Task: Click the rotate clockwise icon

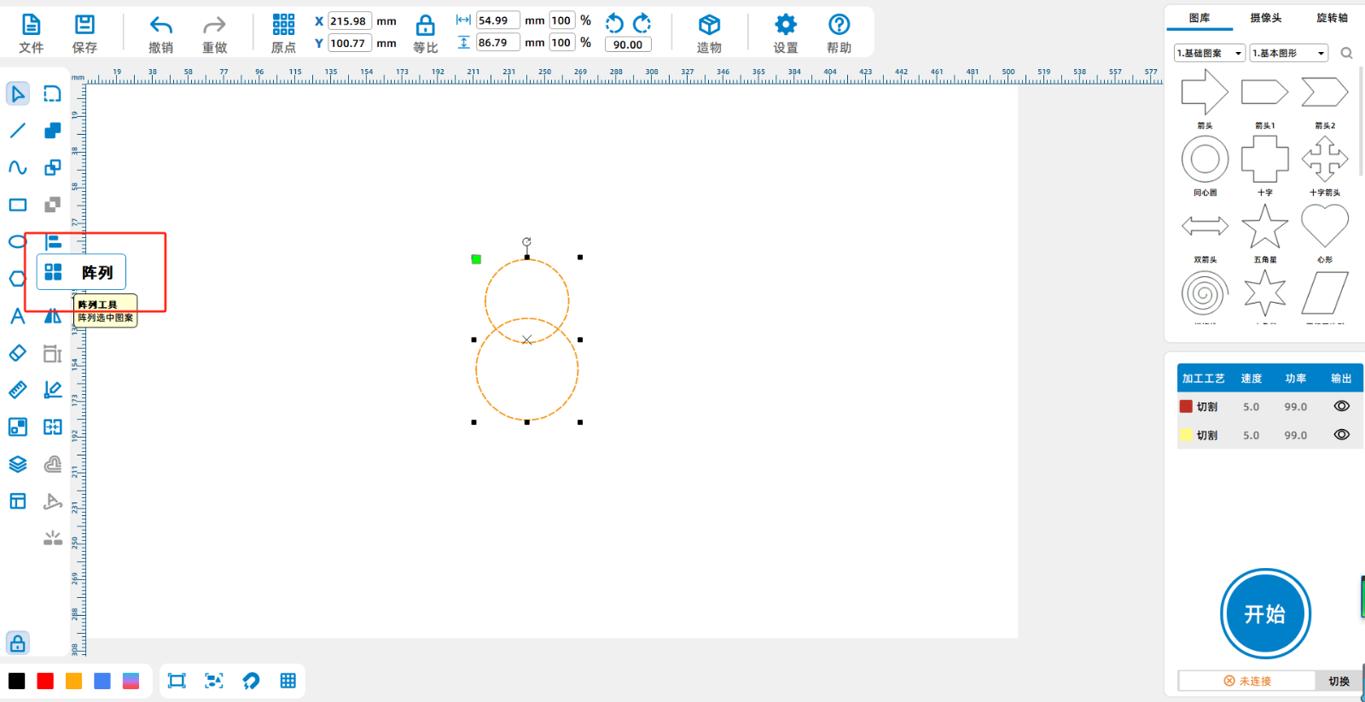Action: tap(642, 23)
